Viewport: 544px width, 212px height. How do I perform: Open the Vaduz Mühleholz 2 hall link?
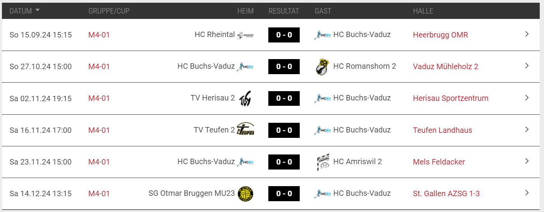coord(446,66)
